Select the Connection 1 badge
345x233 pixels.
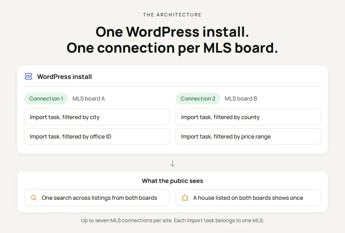[x=46, y=98]
